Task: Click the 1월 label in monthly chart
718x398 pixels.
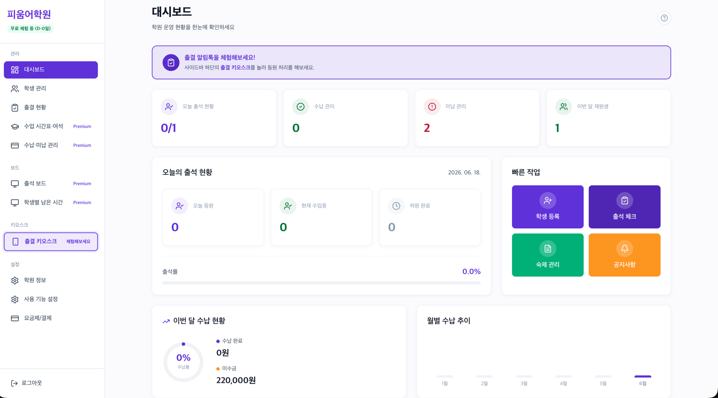Action: point(445,384)
